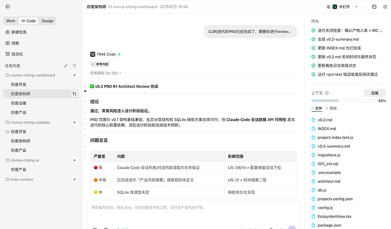Screen dimensions: 391x229
Task: Click the architect.md file name
Action: (329, 181)
